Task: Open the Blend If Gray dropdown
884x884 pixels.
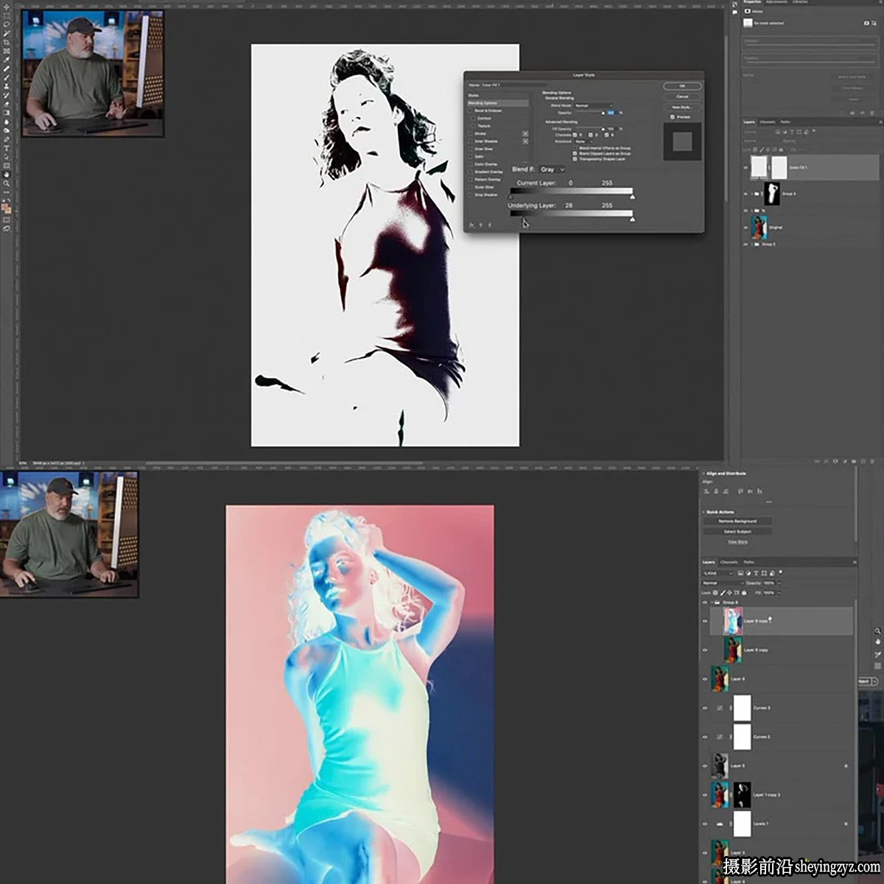Action: 552,169
